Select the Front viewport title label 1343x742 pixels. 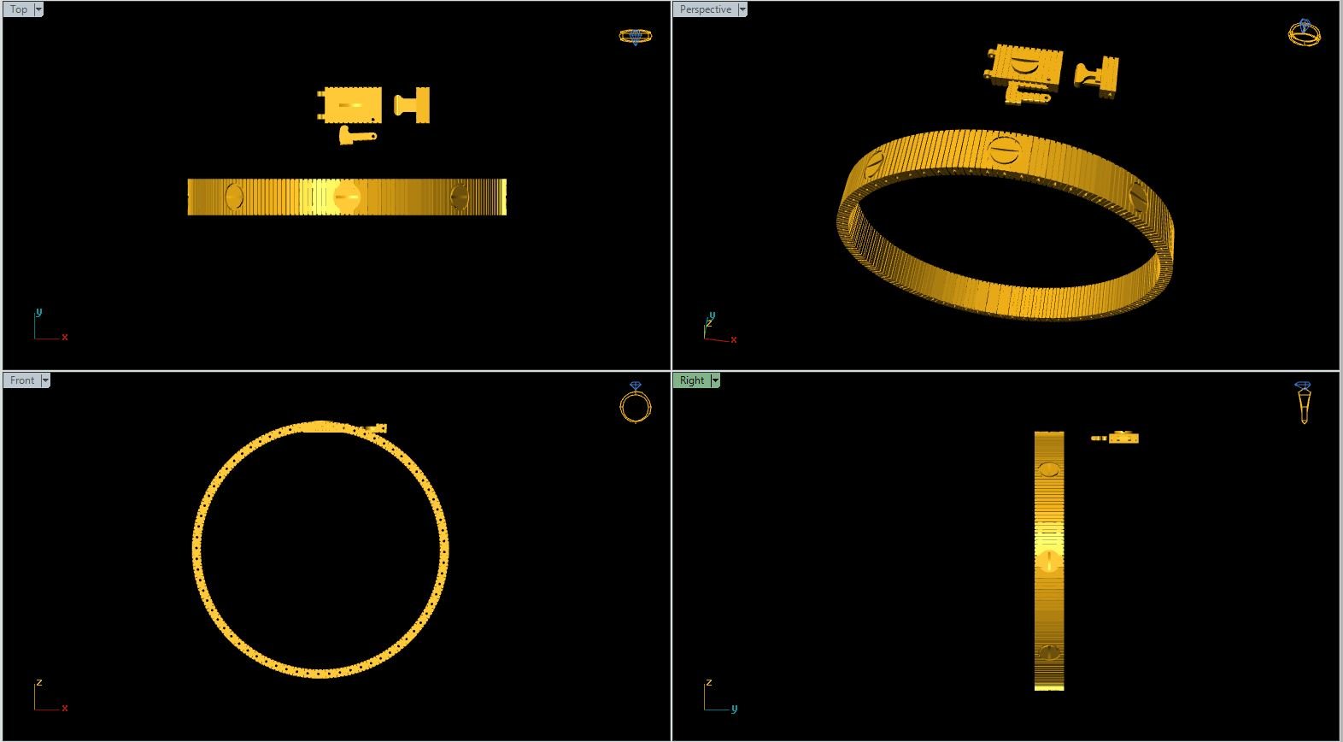point(22,380)
